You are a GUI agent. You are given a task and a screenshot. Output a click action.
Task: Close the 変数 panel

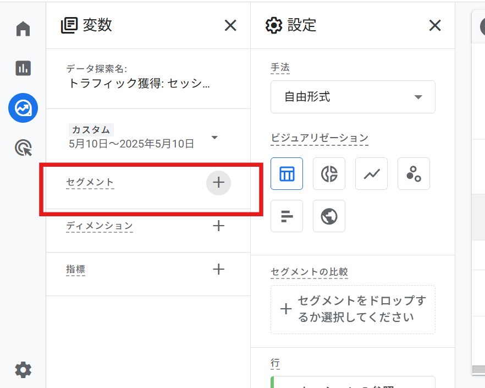coord(230,25)
